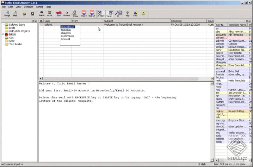Viewport: 253px width, 167px height.
Task: Sort by the Subject column header
Action: (137, 21)
